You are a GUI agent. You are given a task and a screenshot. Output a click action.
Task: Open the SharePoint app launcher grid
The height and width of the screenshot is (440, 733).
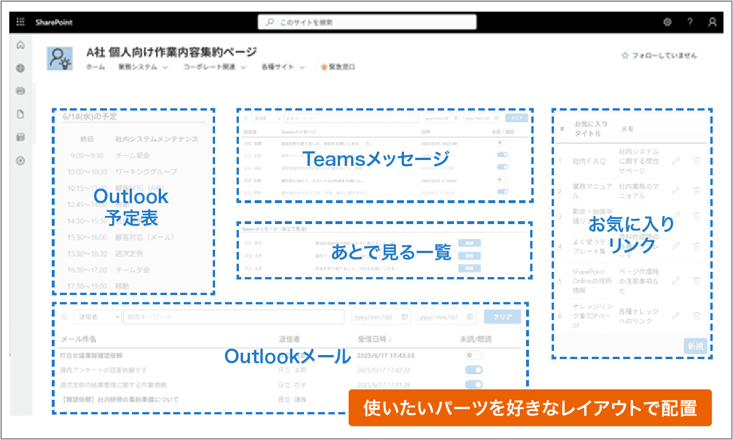pyautogui.click(x=21, y=22)
